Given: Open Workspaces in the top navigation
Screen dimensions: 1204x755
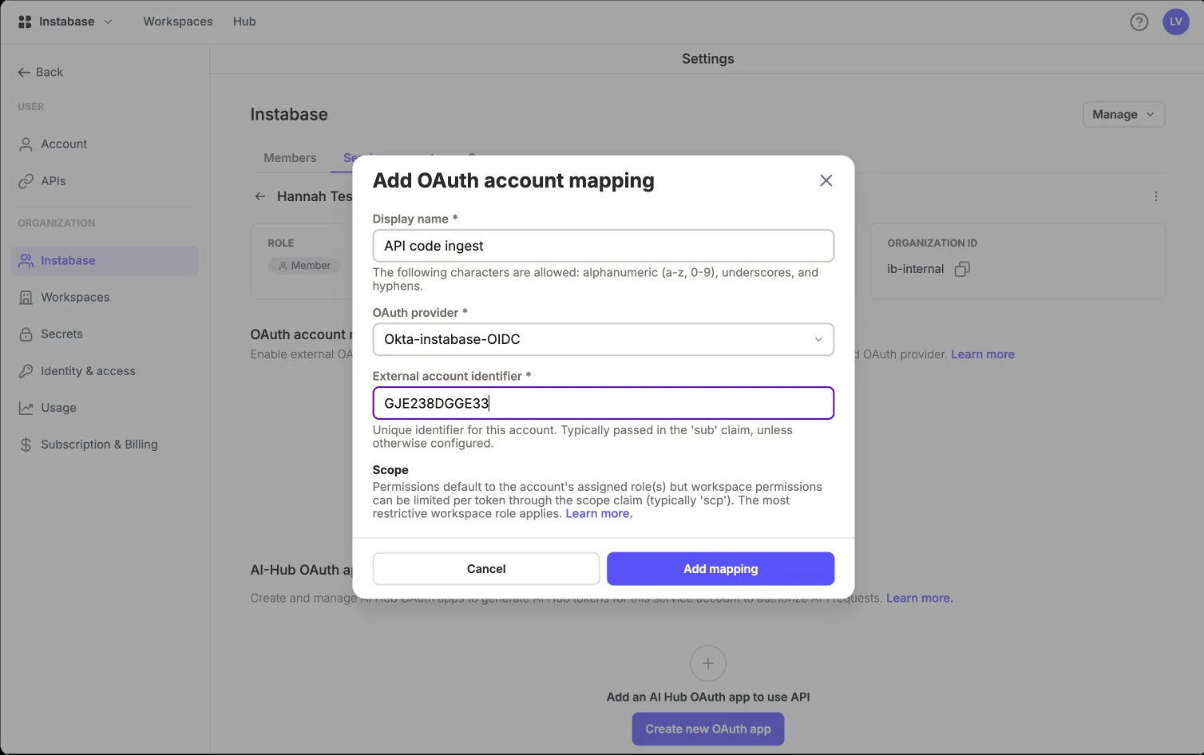Looking at the screenshot, I should tap(178, 22).
